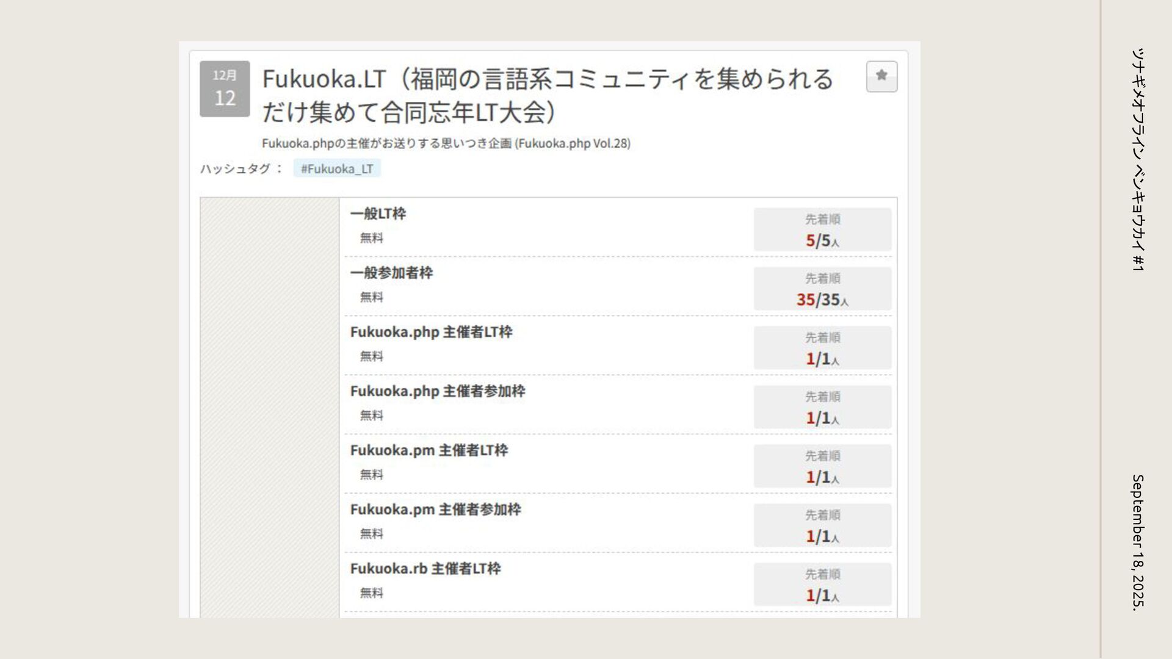Click the vertical September 18, 2025 date text

tap(1138, 542)
